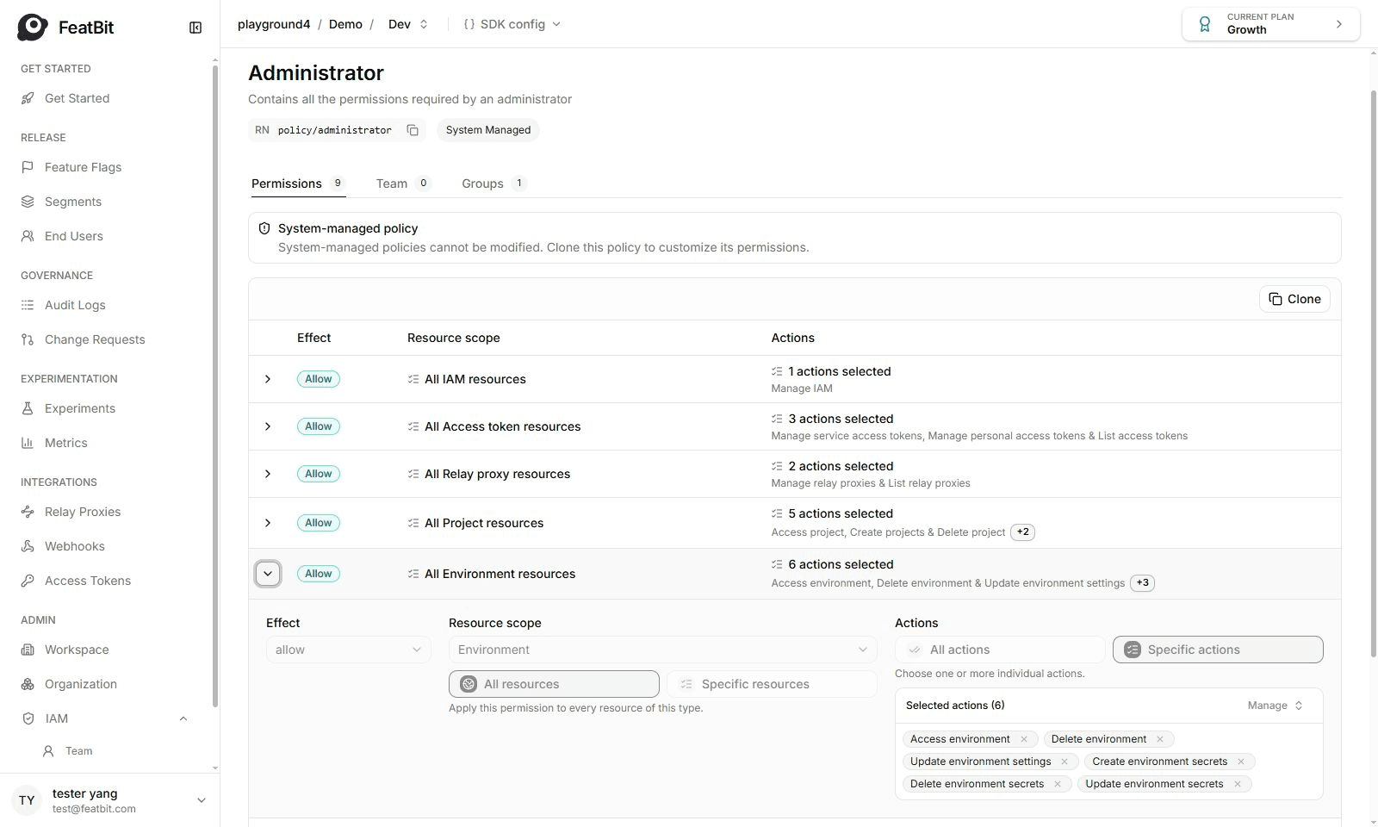This screenshot has width=1378, height=827.
Task: Switch to the Team tab
Action: pyautogui.click(x=403, y=183)
